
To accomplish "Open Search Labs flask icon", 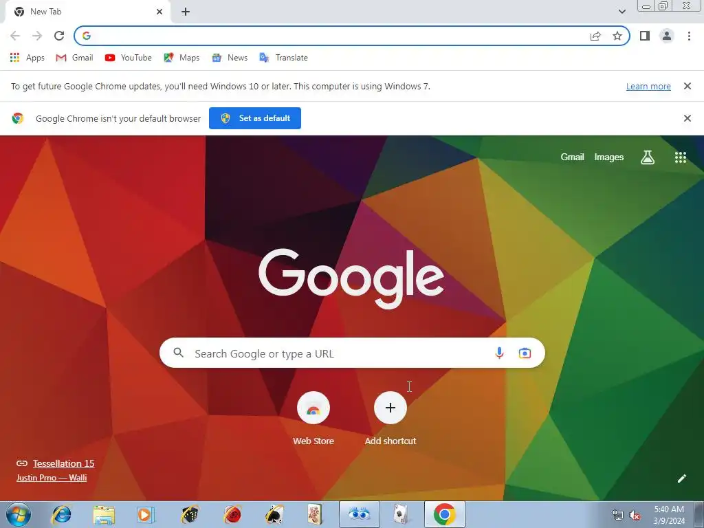I will click(x=647, y=157).
